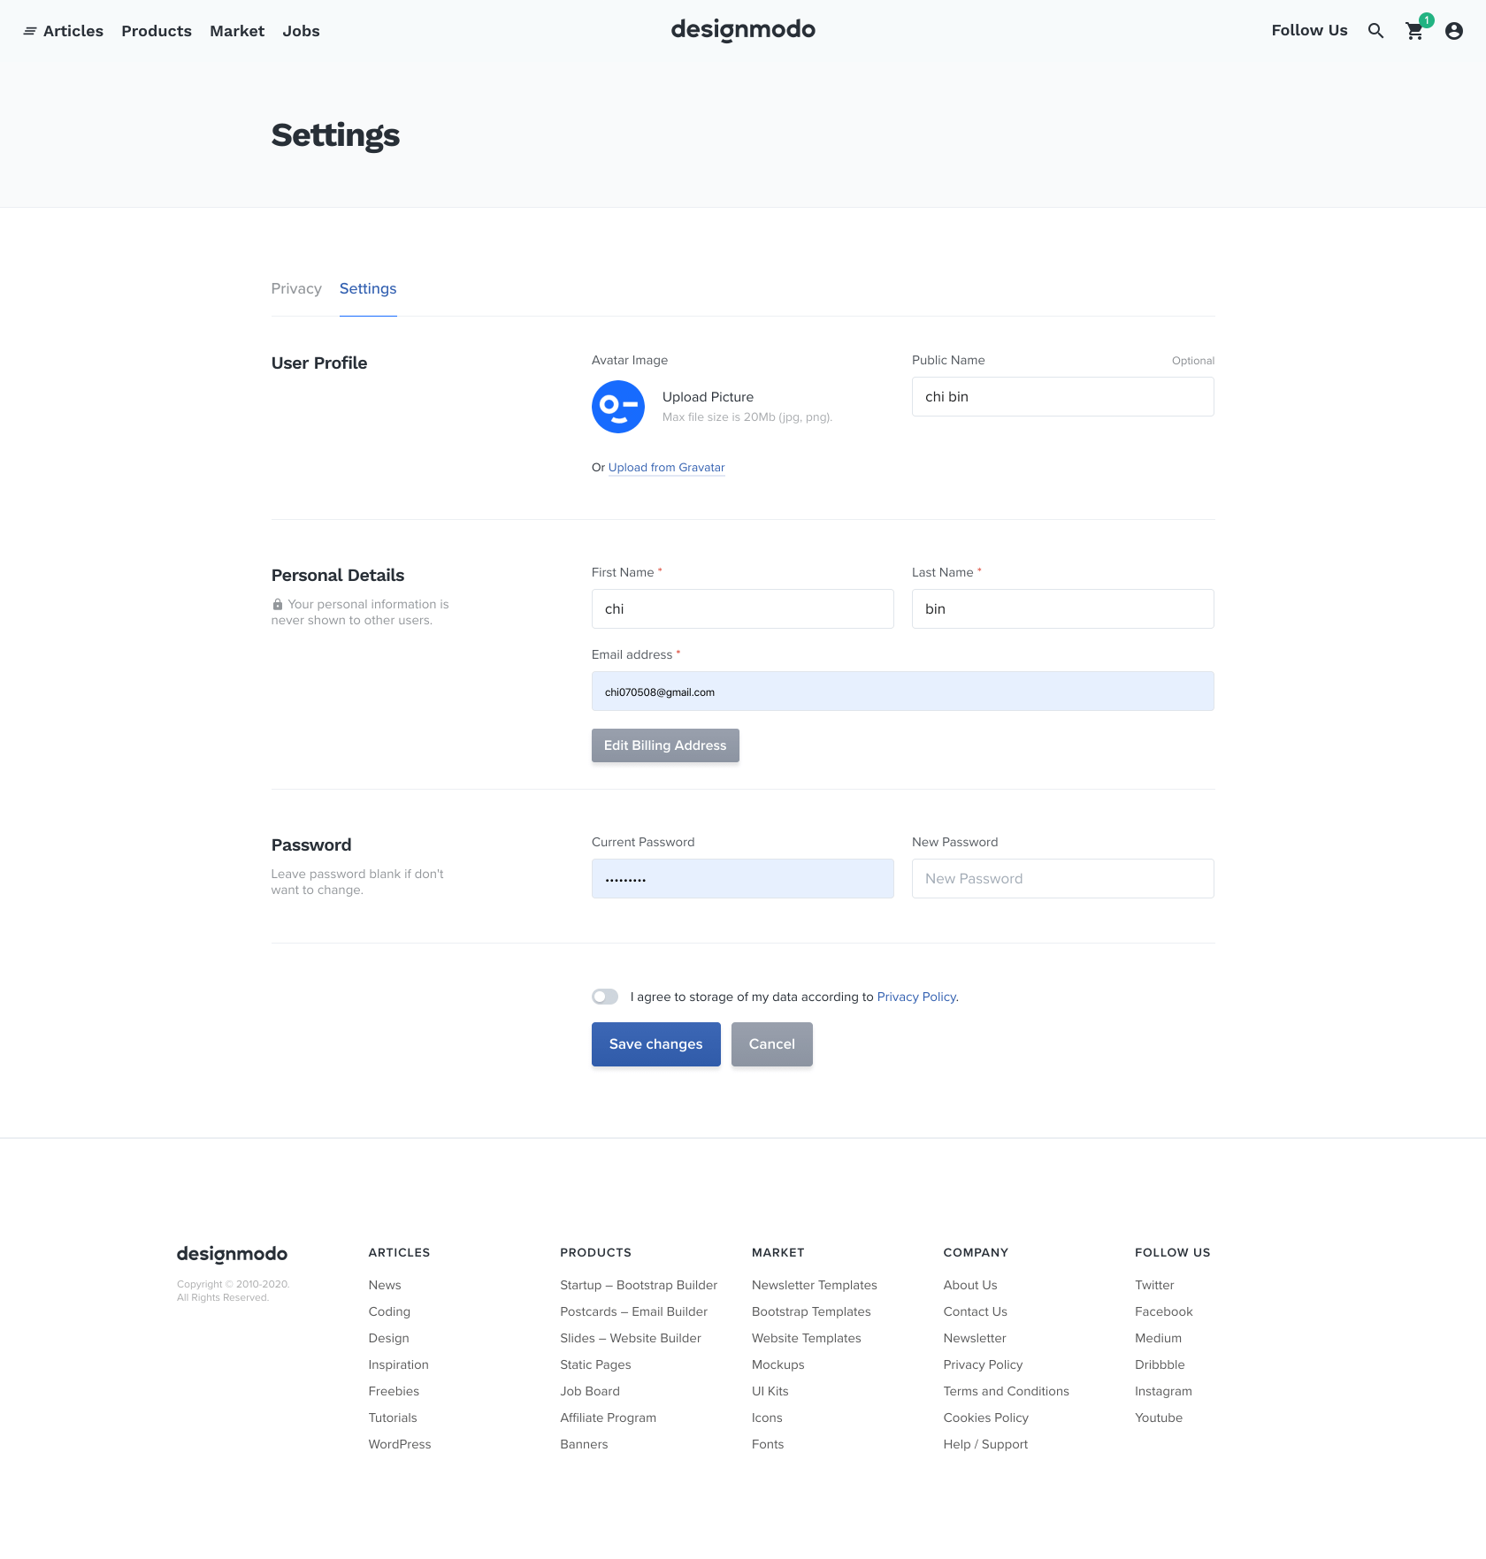
Task: Click the Cancel button
Action: (x=772, y=1044)
